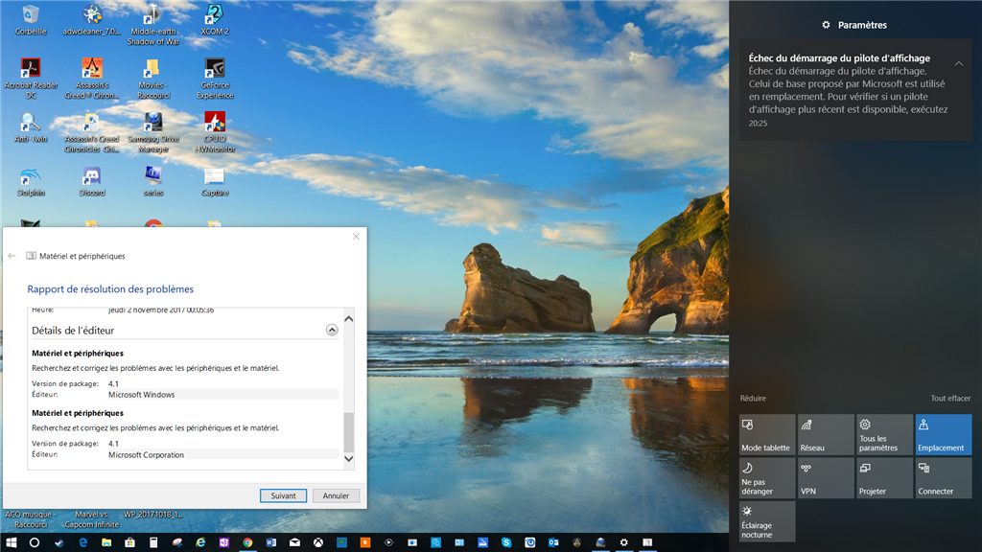
Task: Open Internet Explorer from the taskbar
Action: pyautogui.click(x=200, y=542)
